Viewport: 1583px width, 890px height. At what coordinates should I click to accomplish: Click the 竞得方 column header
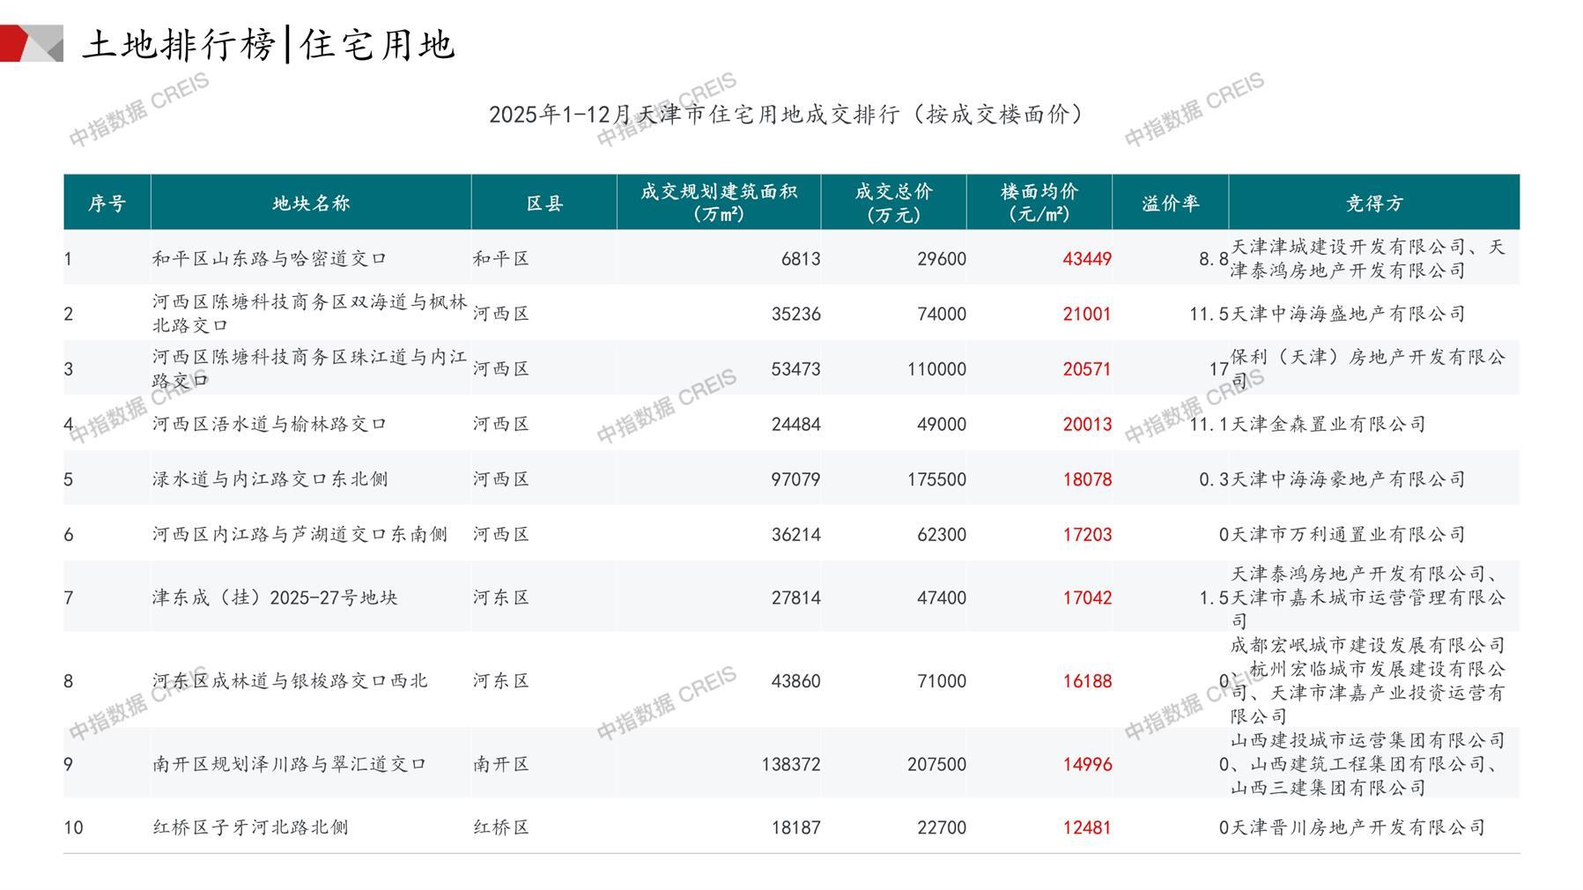tap(1373, 204)
